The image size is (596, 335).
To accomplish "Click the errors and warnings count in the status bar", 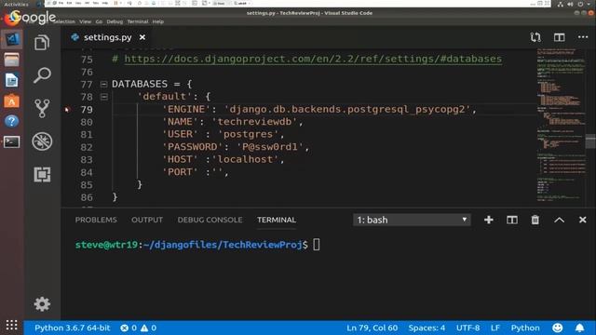I will [x=139, y=328].
